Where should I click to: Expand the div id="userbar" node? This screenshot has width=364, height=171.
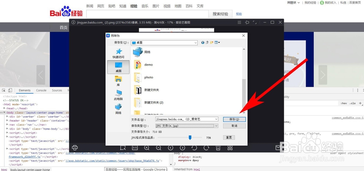click(7, 117)
